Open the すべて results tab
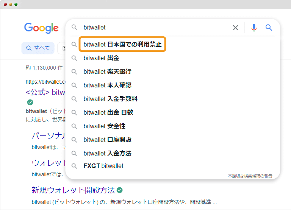The image size is (291, 210). [x=38, y=48]
